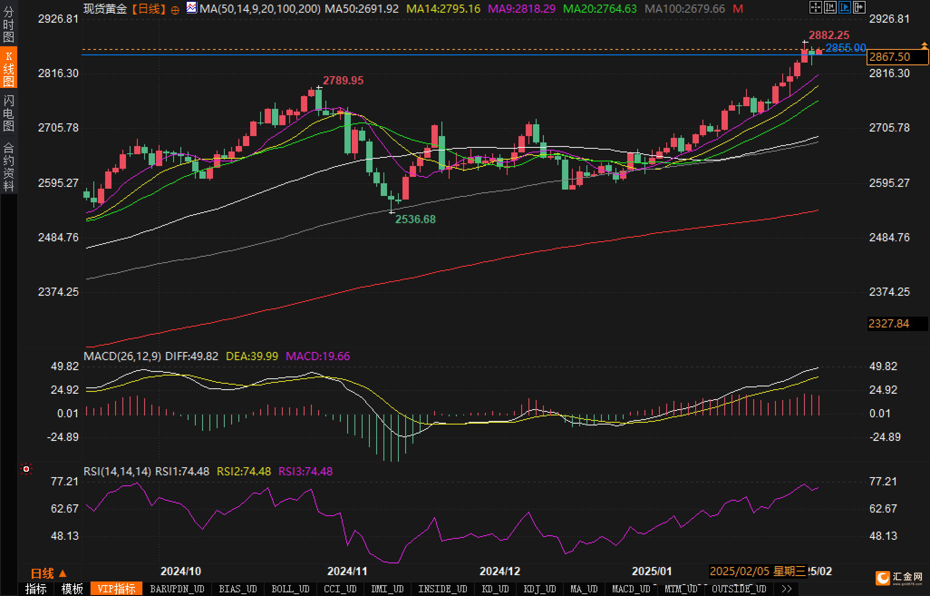
Task: Click the 2867.50 current price tag
Action: [897, 57]
